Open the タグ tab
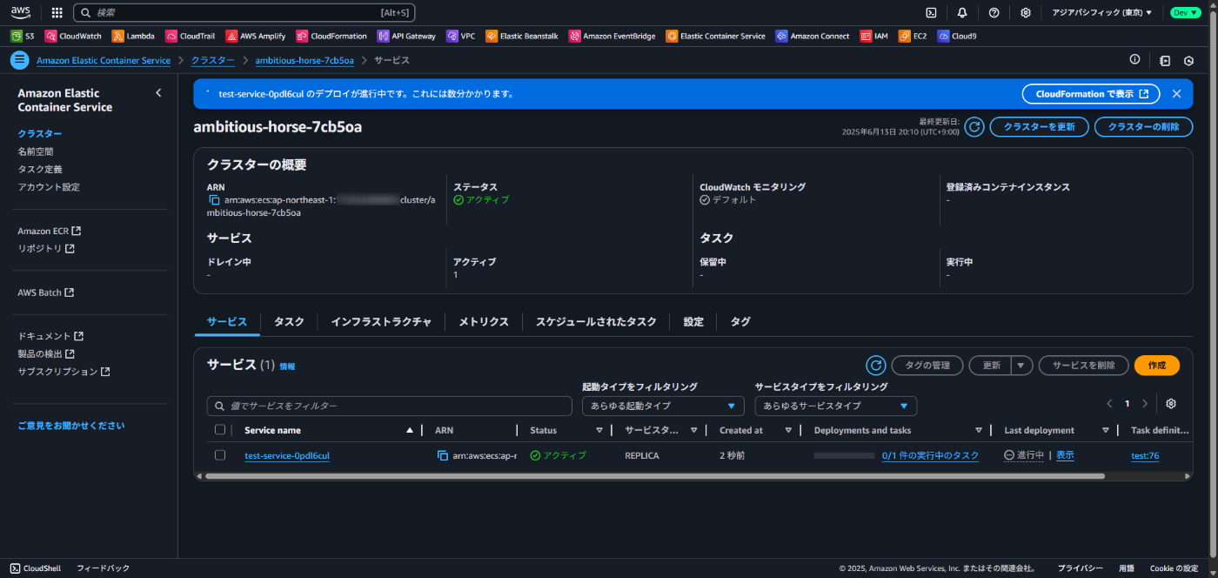Image resolution: width=1218 pixels, height=578 pixels. (x=740, y=322)
